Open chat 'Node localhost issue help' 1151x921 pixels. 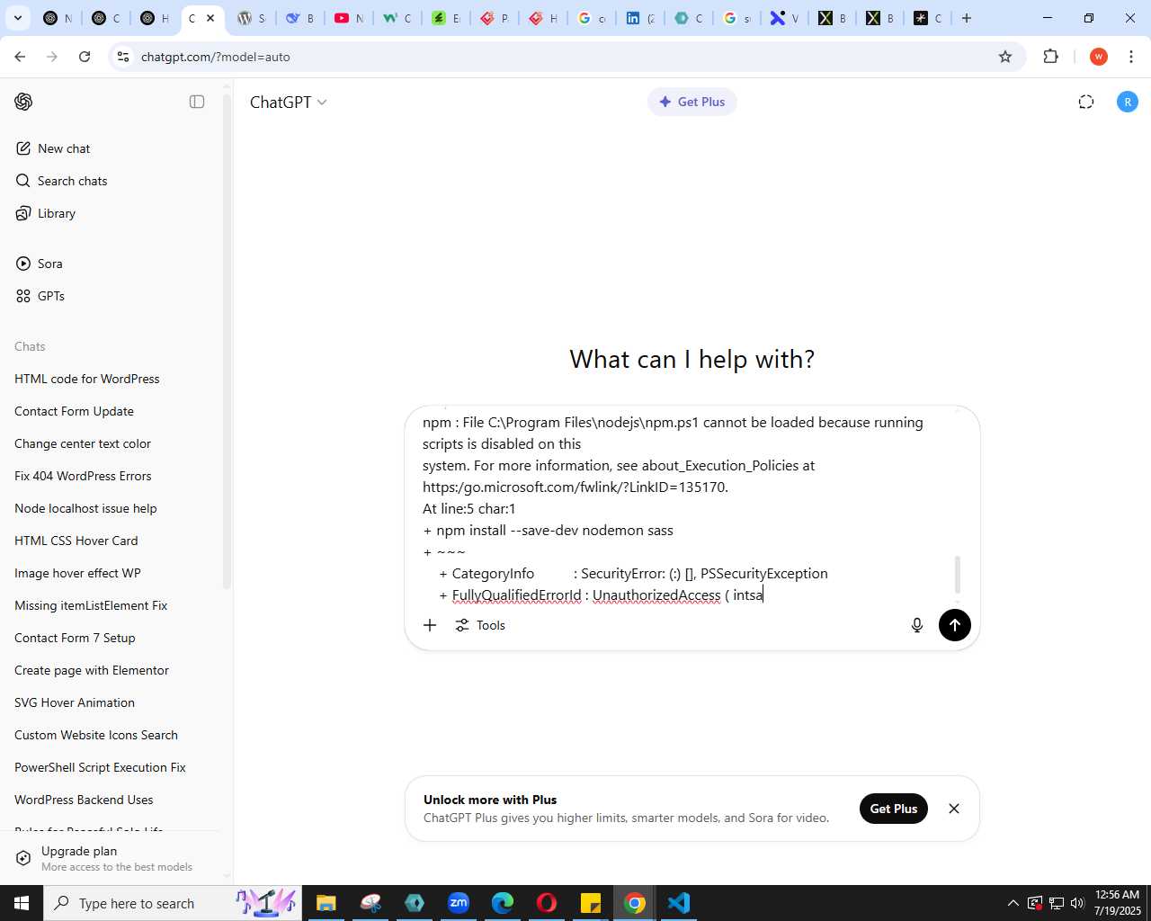pyautogui.click(x=85, y=508)
